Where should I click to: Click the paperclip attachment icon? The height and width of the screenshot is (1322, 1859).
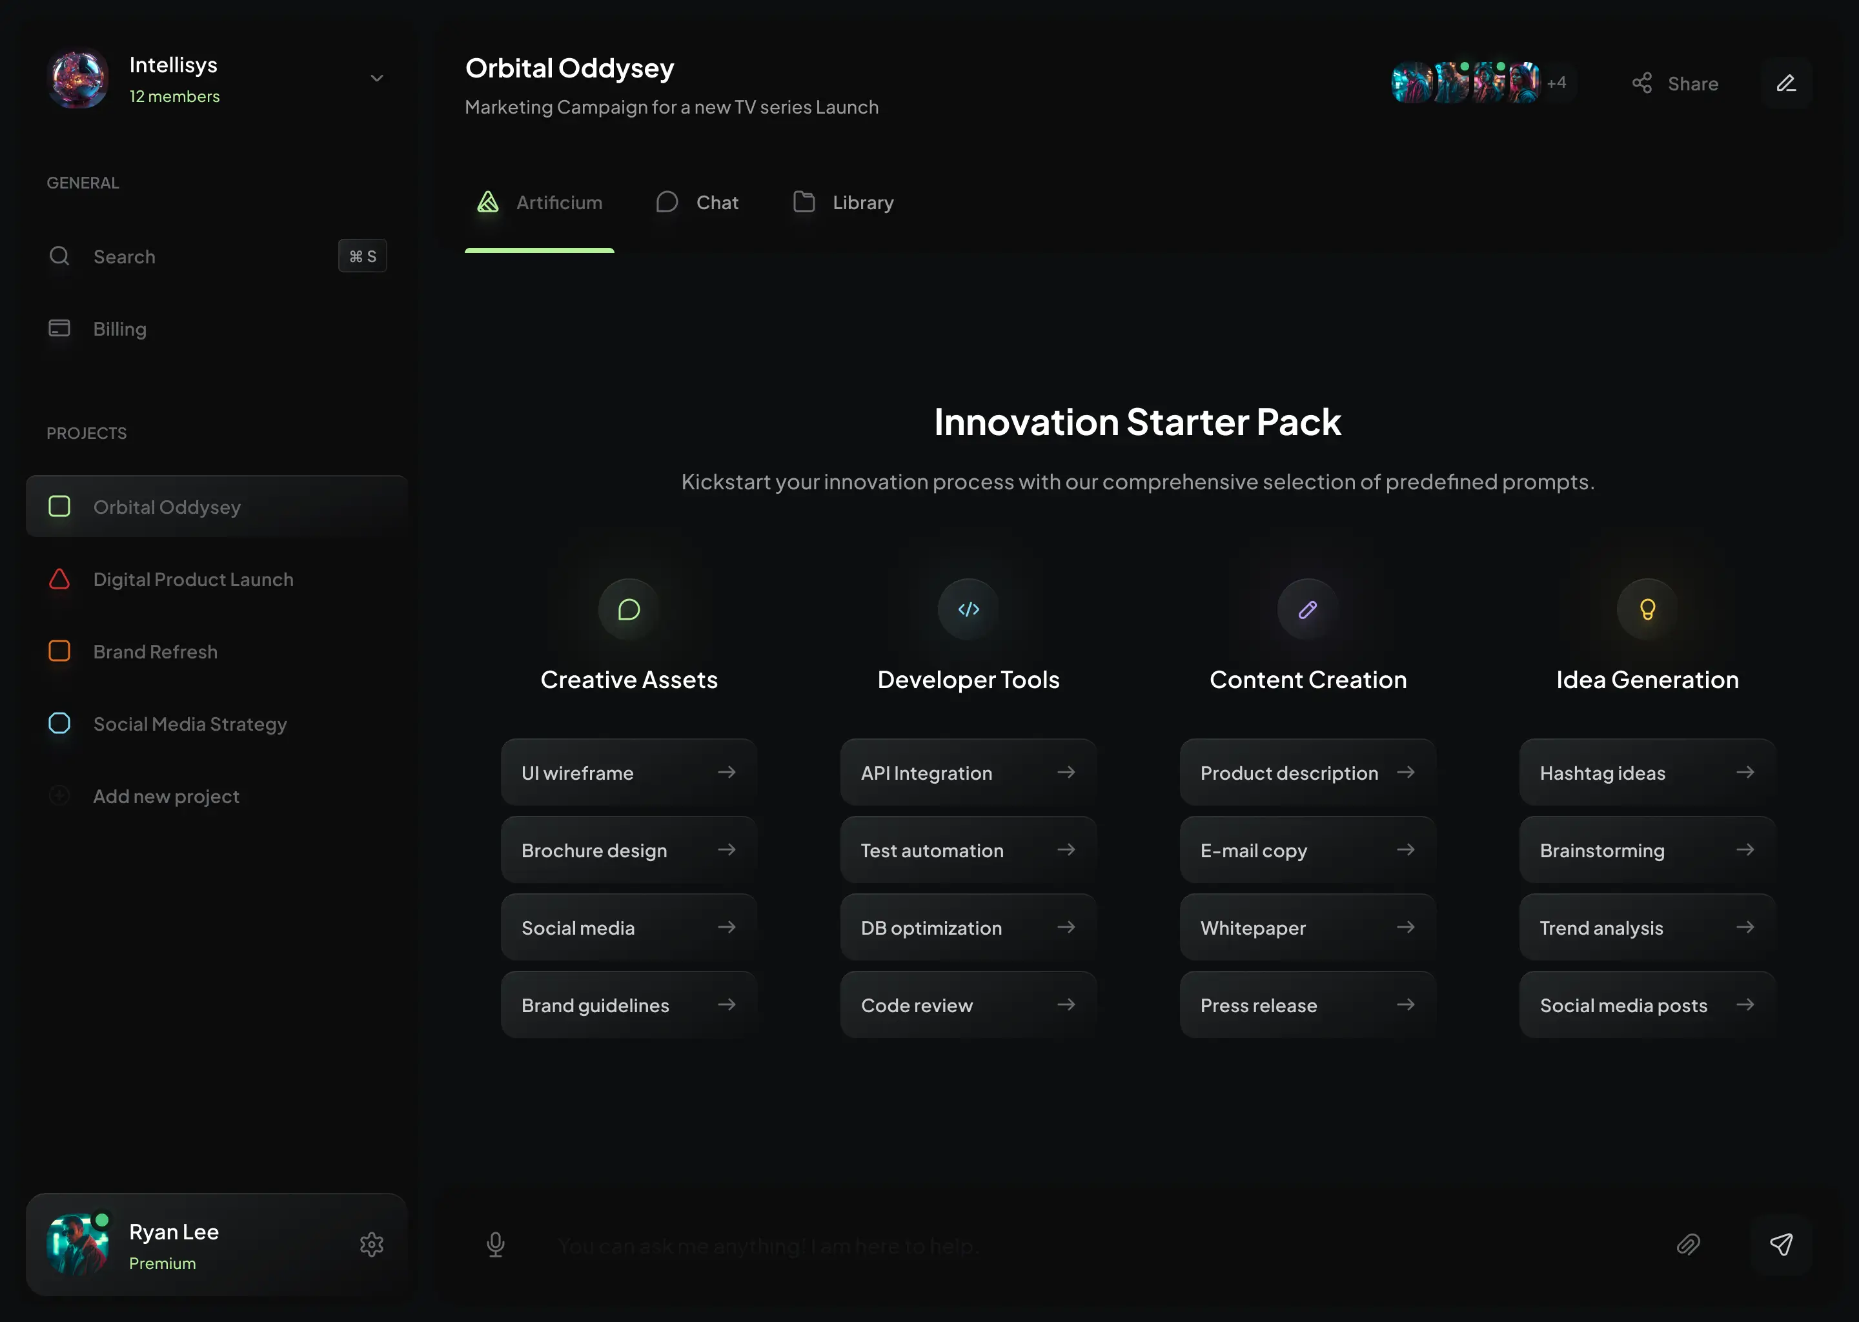[x=1688, y=1245]
